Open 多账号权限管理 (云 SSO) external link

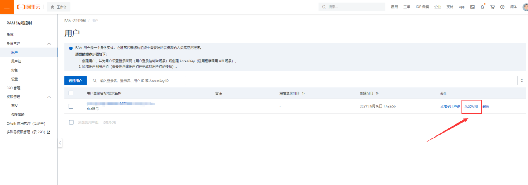click(28, 132)
